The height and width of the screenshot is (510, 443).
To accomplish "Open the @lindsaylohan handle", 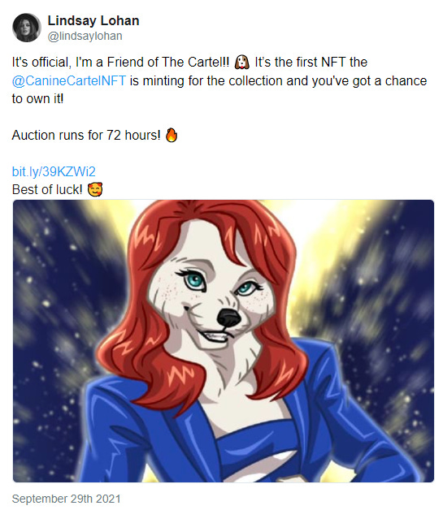I will (85, 36).
